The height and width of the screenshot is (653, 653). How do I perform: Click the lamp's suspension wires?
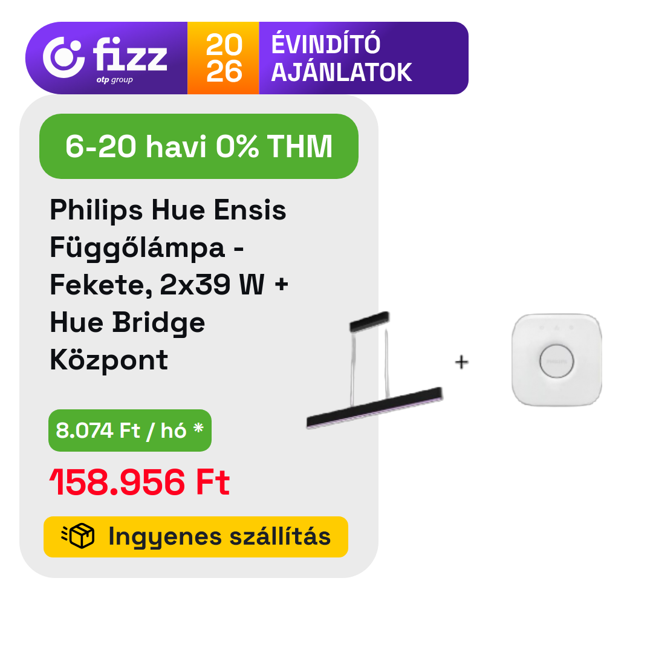click(369, 366)
